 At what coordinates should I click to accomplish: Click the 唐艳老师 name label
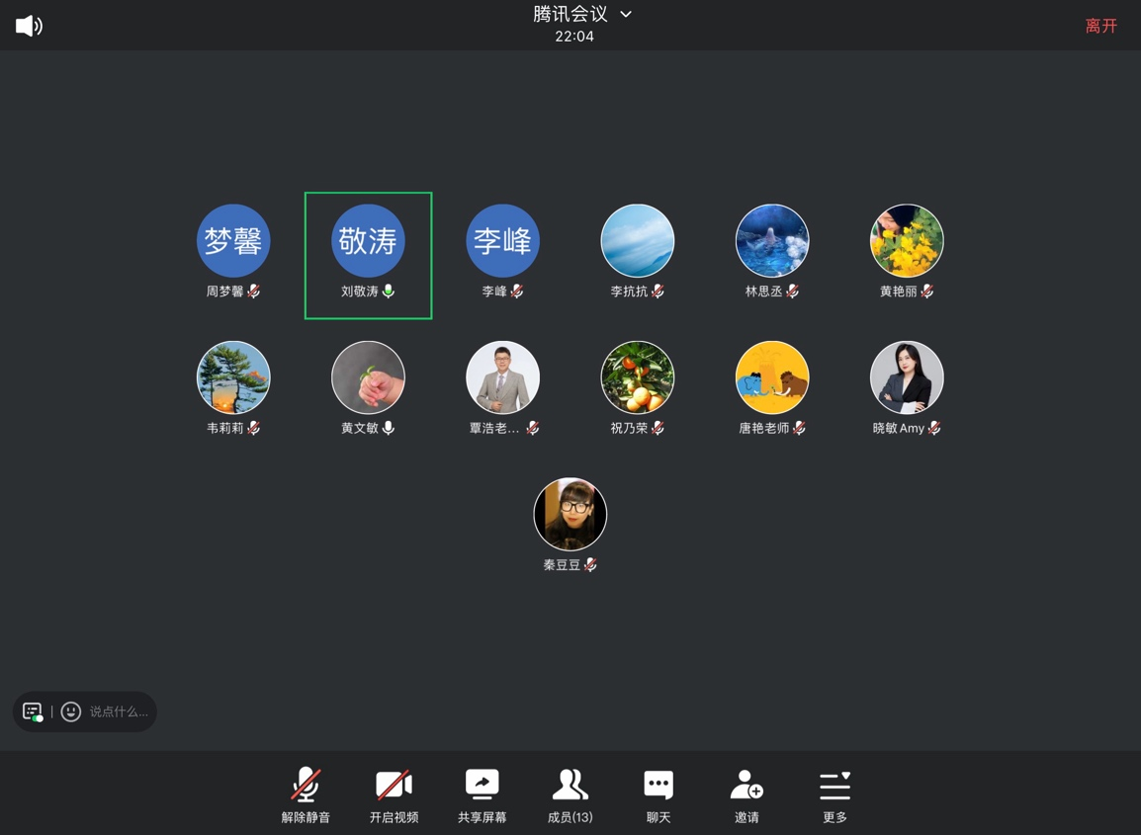point(763,428)
